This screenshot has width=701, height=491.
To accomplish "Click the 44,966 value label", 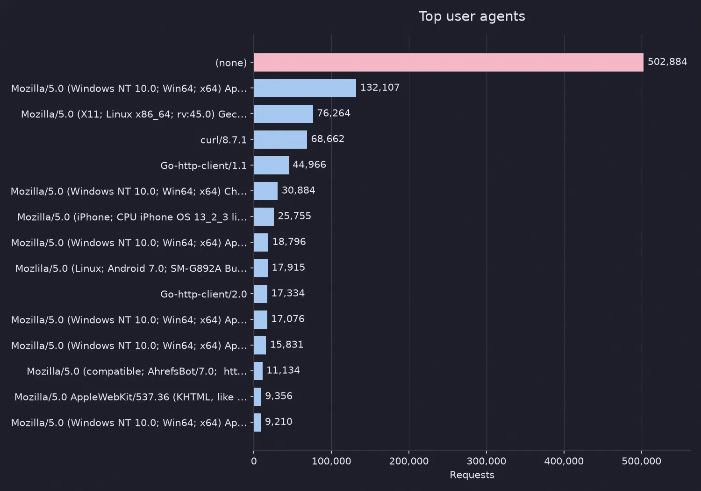I will [x=309, y=165].
